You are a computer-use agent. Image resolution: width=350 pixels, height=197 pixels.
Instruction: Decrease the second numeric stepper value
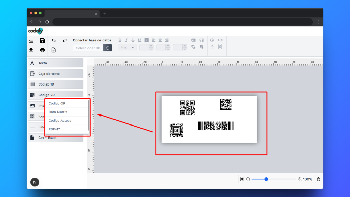pos(168,49)
